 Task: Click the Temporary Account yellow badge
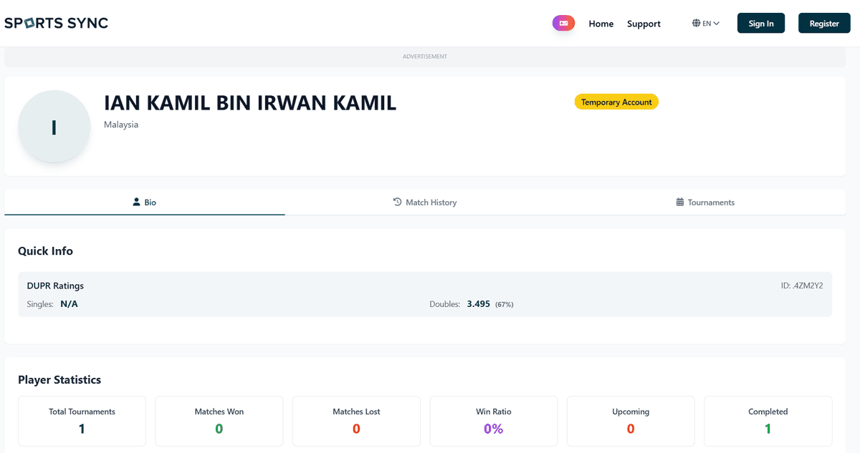pyautogui.click(x=616, y=102)
